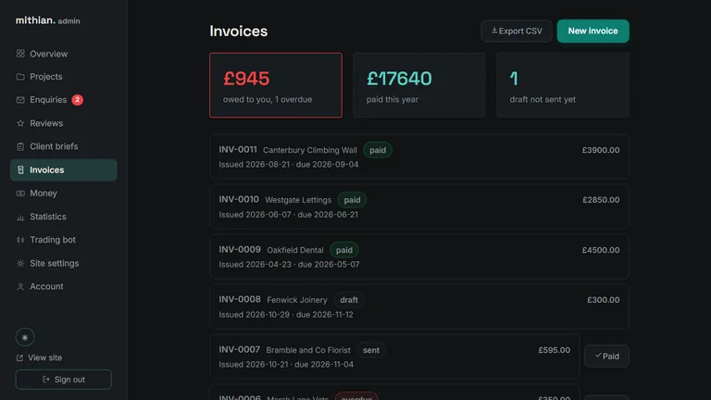This screenshot has height=400, width=711.
Task: Click the View site external link icon
Action: tap(19, 357)
